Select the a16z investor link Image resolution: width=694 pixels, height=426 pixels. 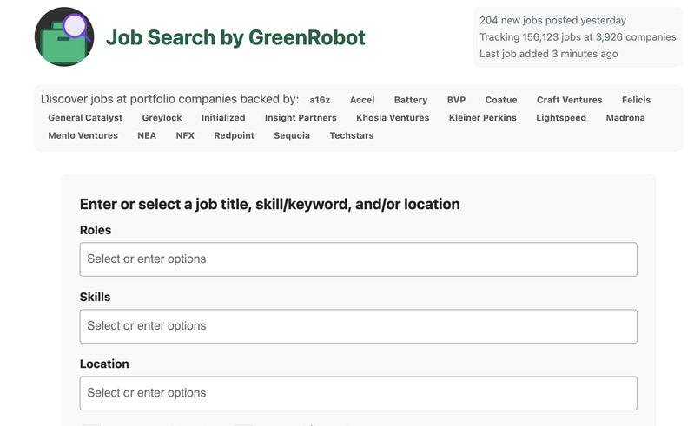pyautogui.click(x=320, y=100)
